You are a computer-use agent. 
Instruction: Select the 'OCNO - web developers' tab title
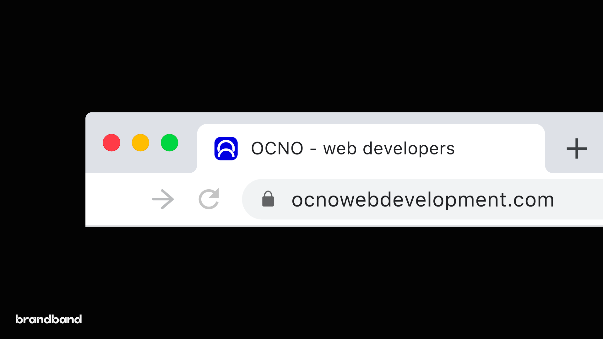click(353, 149)
